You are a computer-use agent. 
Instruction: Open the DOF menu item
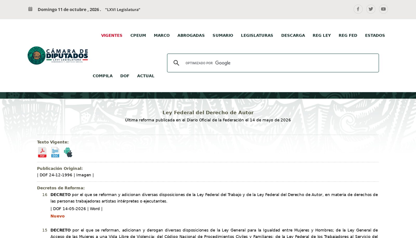click(x=125, y=76)
